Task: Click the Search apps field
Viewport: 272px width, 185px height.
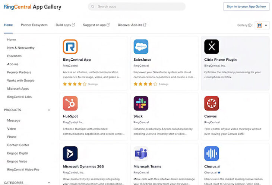Action: click(x=136, y=7)
